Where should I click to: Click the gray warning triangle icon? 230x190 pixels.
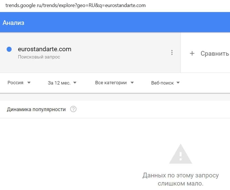pos(180,154)
